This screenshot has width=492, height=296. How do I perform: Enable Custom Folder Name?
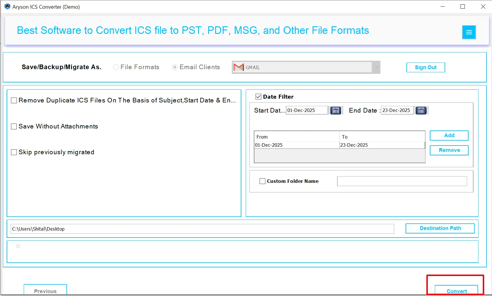pyautogui.click(x=262, y=181)
